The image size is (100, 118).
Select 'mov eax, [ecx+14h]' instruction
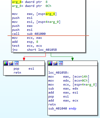click(69, 77)
